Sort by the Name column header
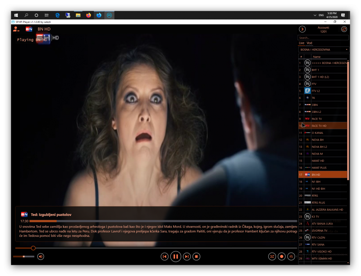Viewport: 361px width, 276px height. [x=316, y=57]
